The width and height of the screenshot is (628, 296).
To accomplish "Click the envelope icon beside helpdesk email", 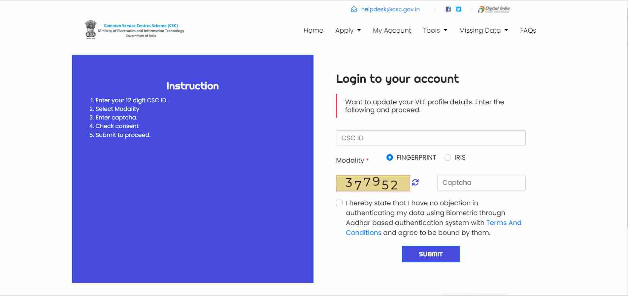I will coord(354,9).
